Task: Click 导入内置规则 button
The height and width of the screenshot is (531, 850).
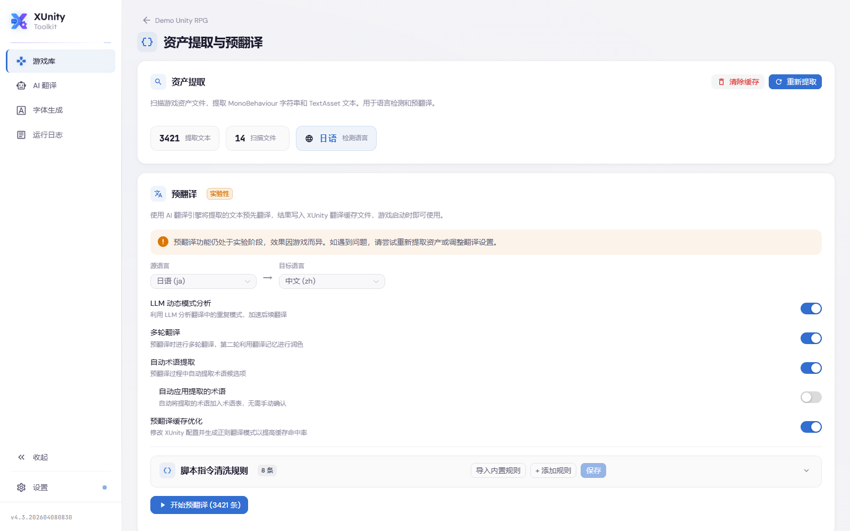Action: point(498,470)
